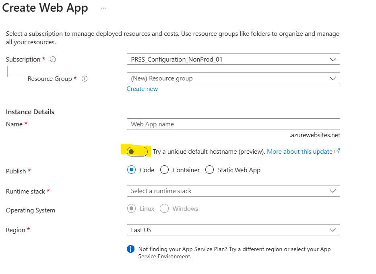Click the Create new resource group link
Screen dimensions: 376x274
point(142,89)
